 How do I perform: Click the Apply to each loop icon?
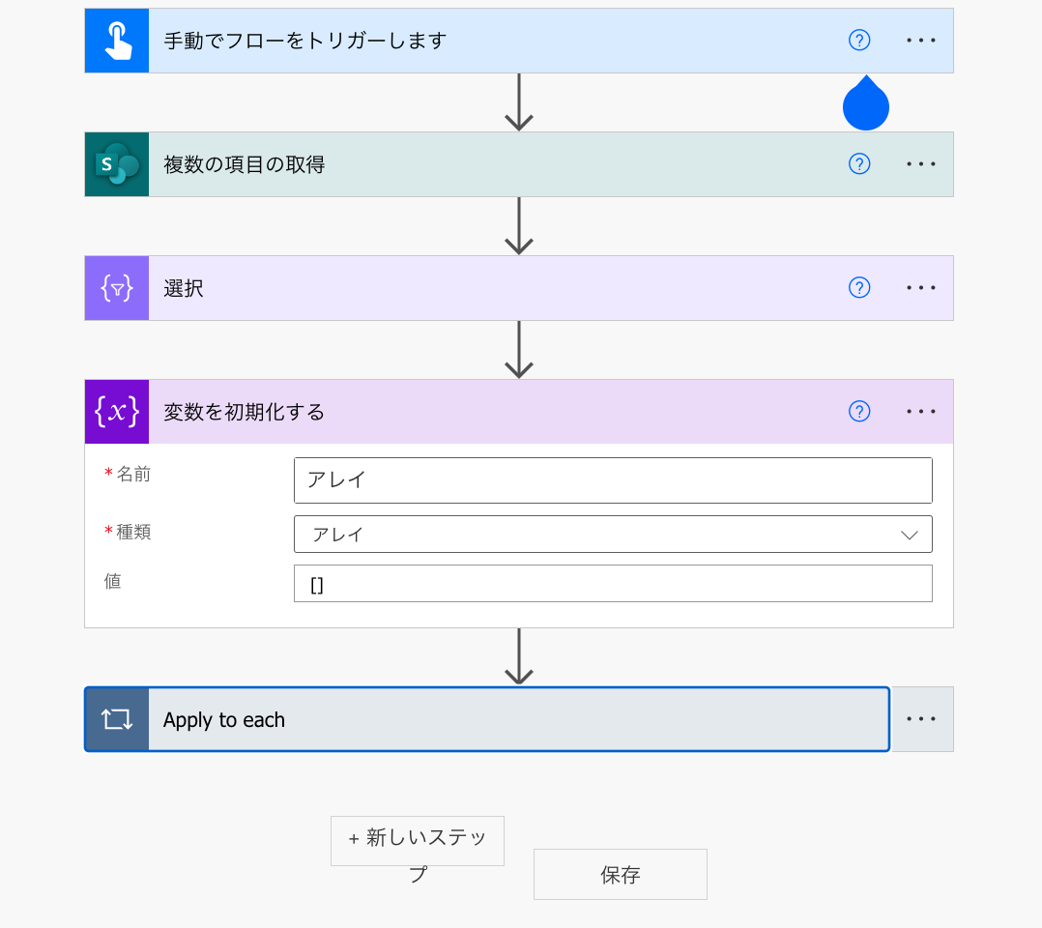click(116, 718)
